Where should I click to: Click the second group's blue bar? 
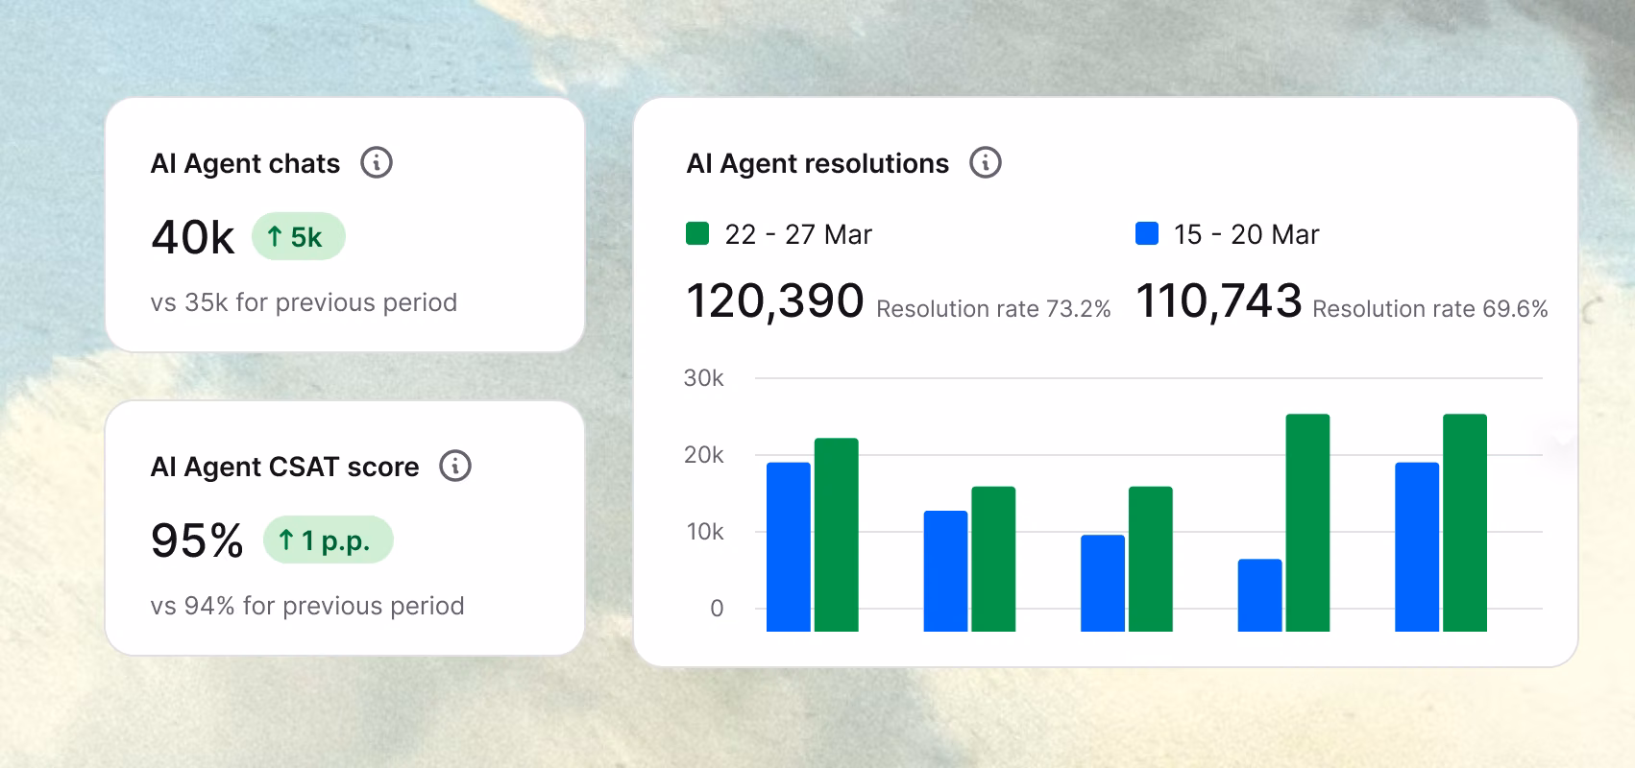pos(945,571)
